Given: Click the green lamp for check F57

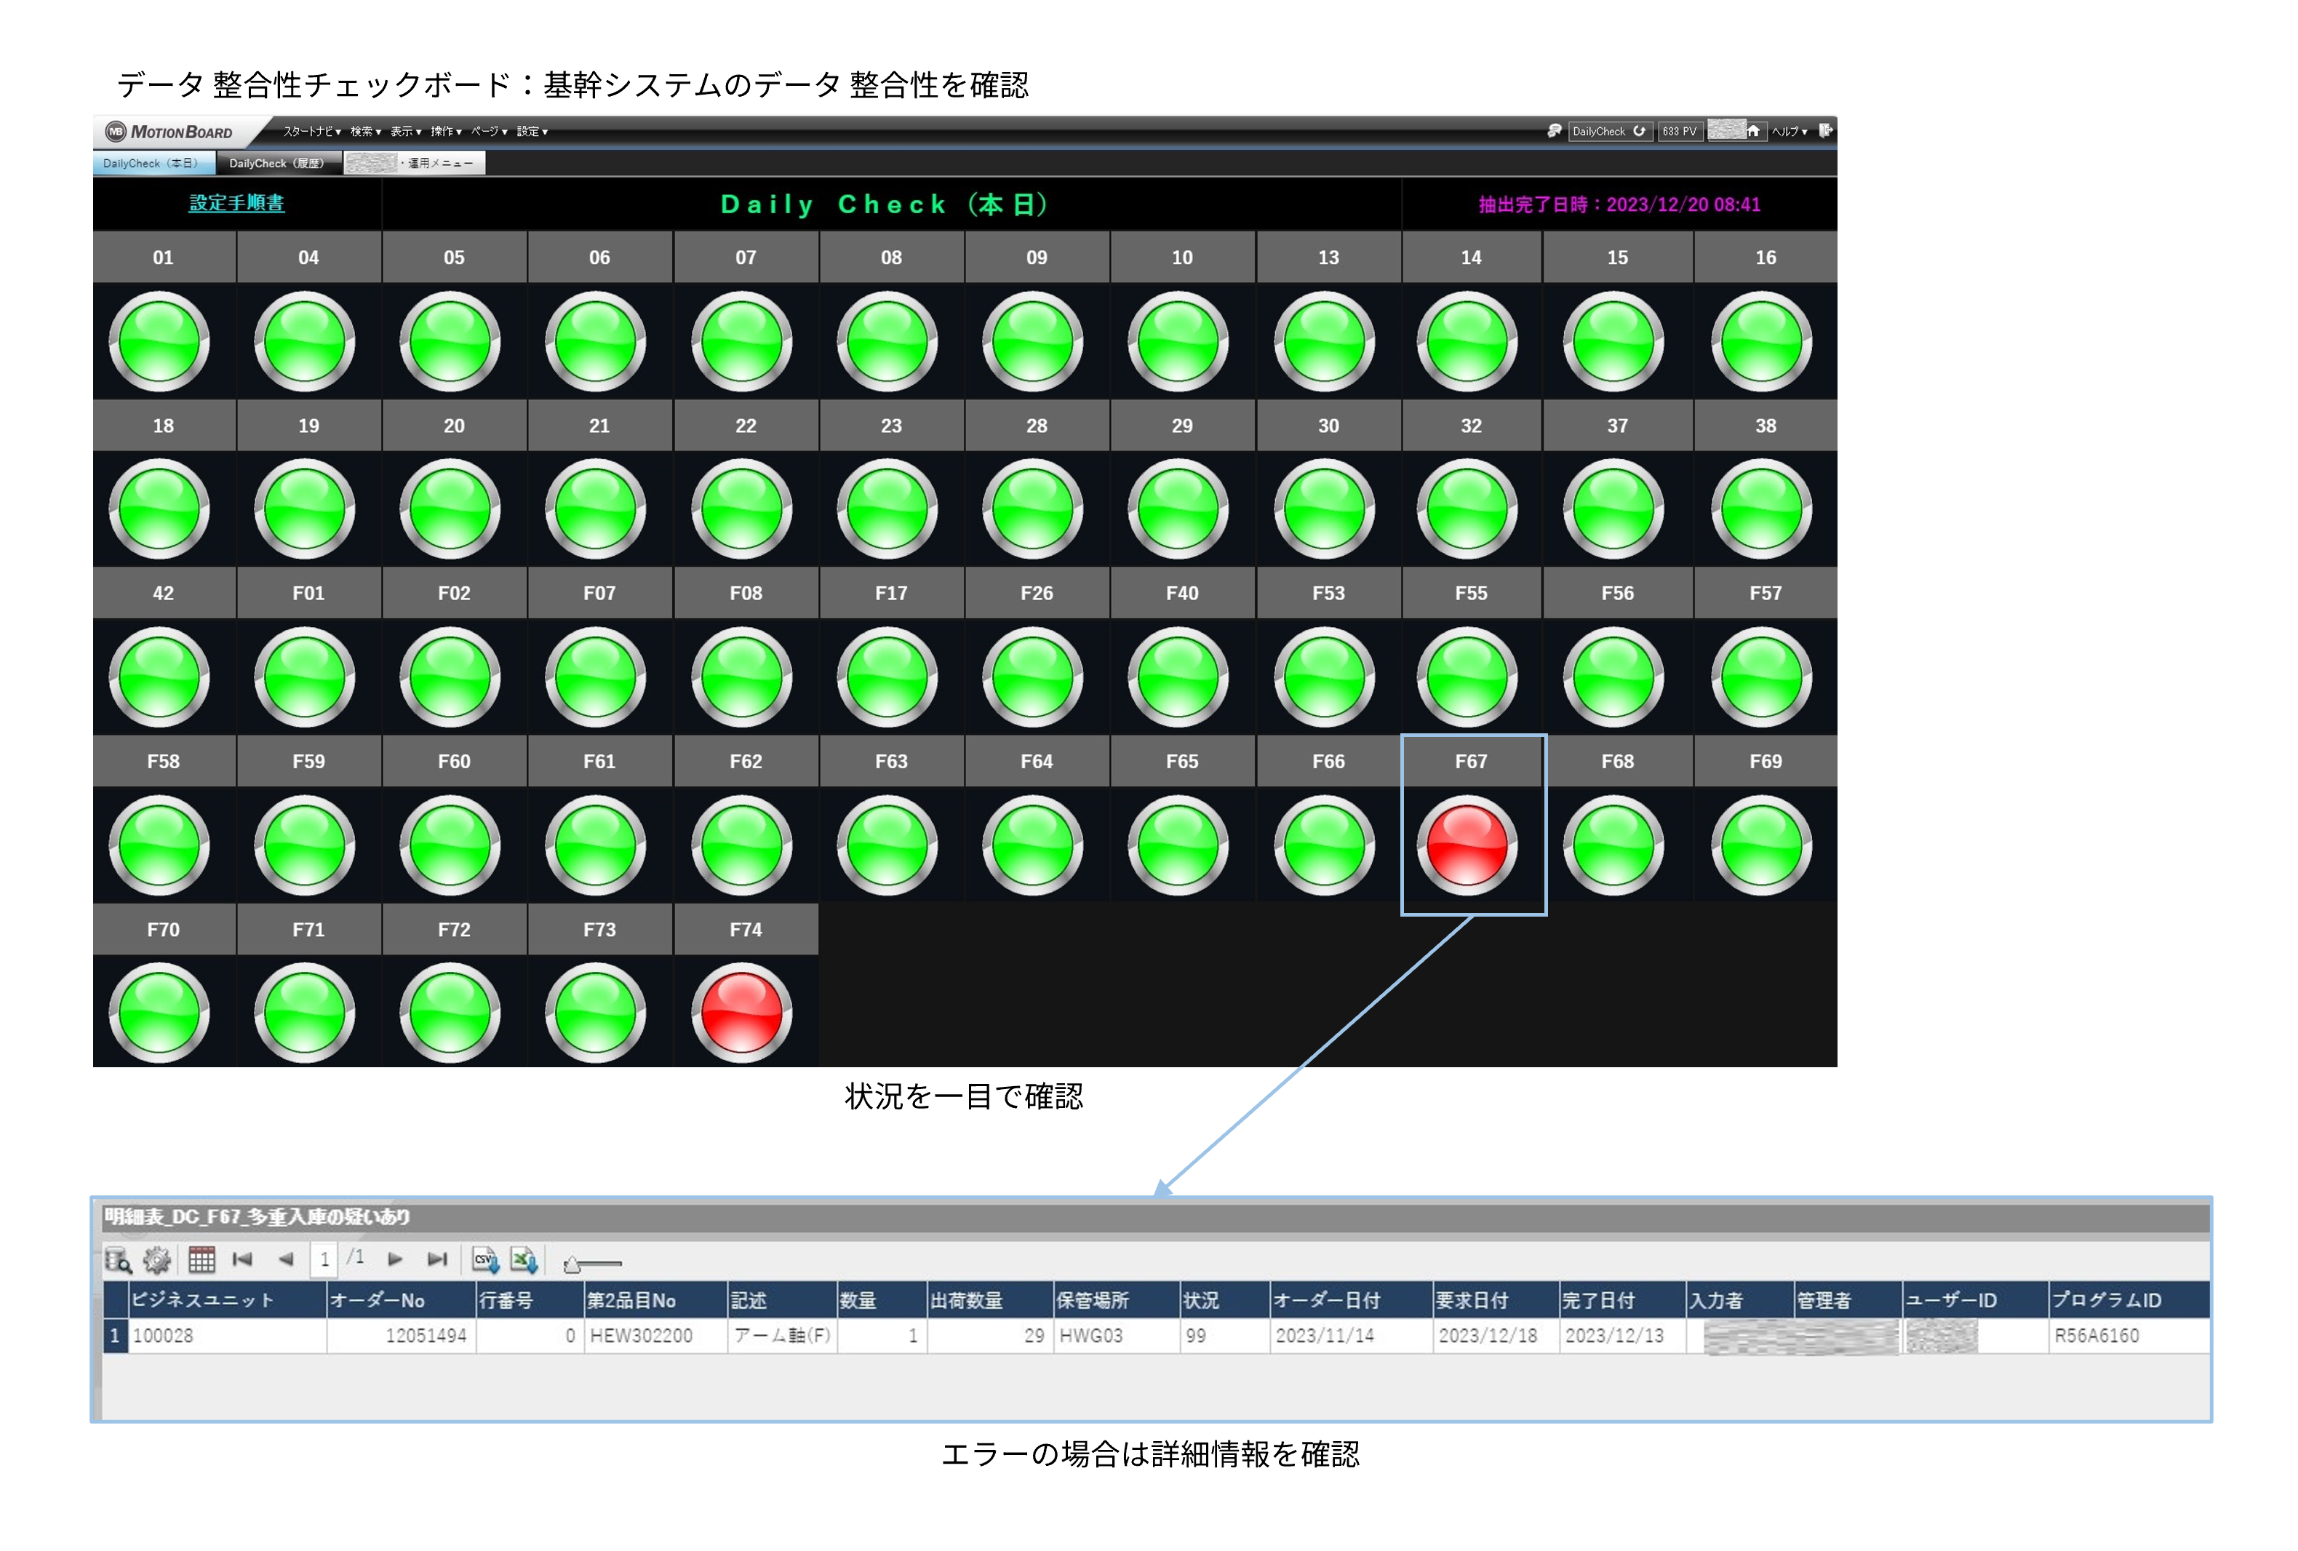Looking at the screenshot, I should (1762, 677).
